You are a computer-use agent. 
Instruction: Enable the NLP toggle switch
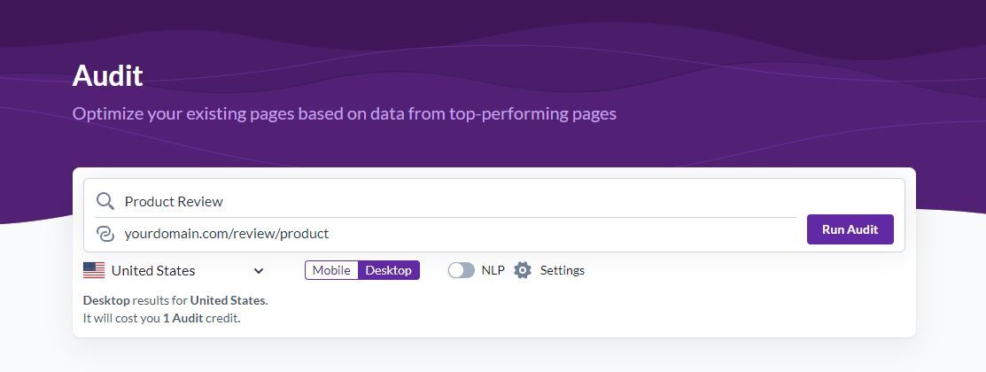pyautogui.click(x=461, y=270)
